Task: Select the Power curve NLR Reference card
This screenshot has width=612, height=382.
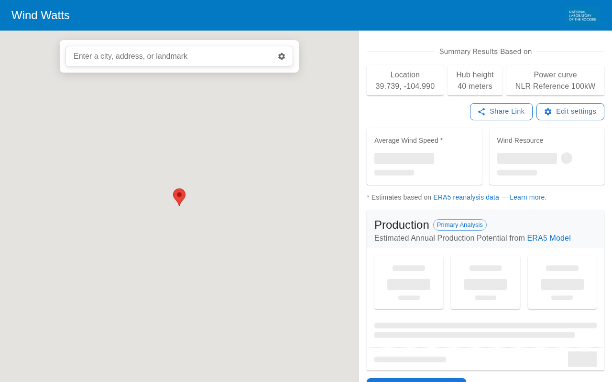Action: (x=555, y=80)
